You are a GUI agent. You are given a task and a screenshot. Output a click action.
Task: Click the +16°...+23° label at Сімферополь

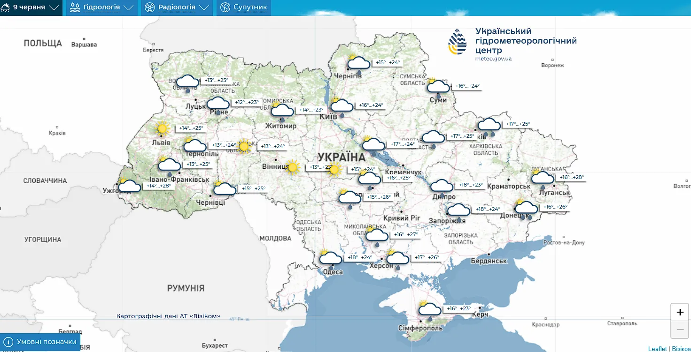(459, 308)
